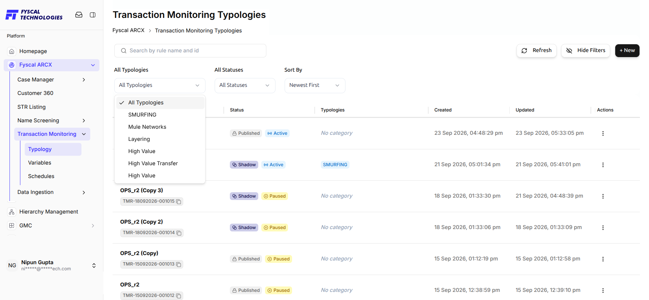
Task: Expand the Data Ingestion submenu
Action: click(x=84, y=193)
